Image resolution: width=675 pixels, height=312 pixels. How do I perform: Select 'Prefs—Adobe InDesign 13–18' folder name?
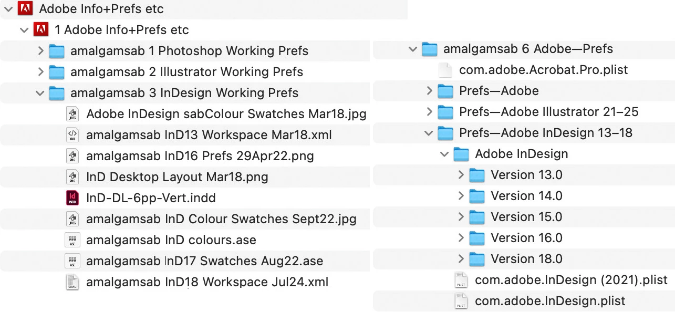pyautogui.click(x=546, y=133)
